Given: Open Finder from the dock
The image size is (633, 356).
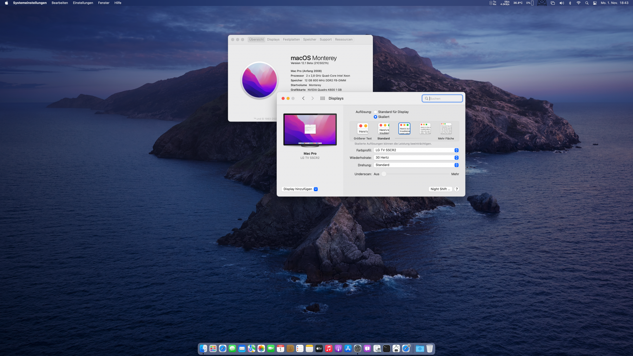Looking at the screenshot, I should 203,348.
